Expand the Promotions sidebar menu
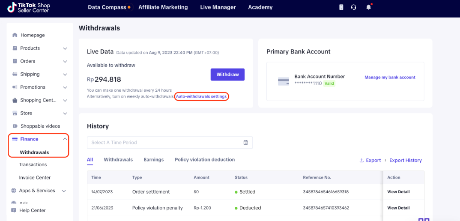The image size is (460, 221). pyautogui.click(x=65, y=87)
